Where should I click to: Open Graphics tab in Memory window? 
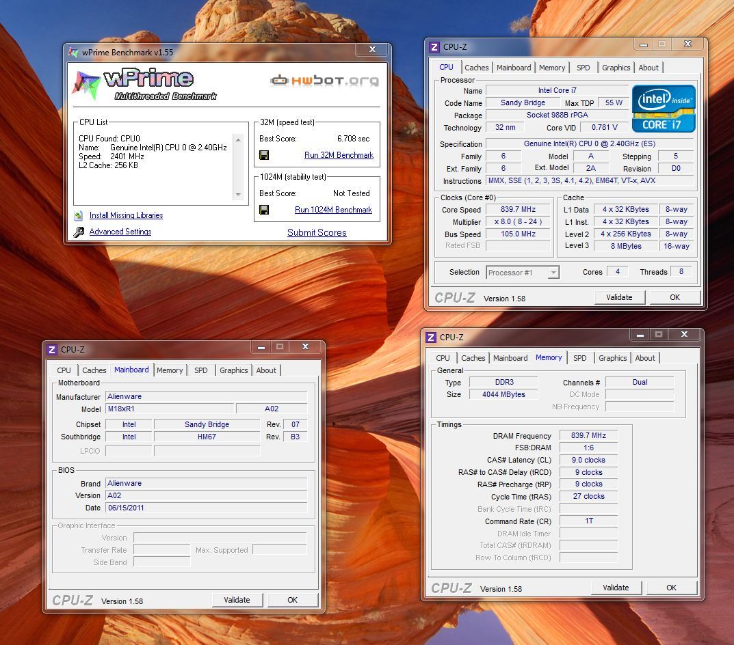pyautogui.click(x=612, y=358)
